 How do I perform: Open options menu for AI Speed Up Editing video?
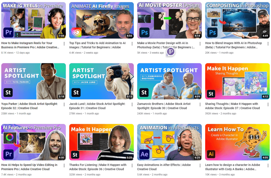coord(64,166)
